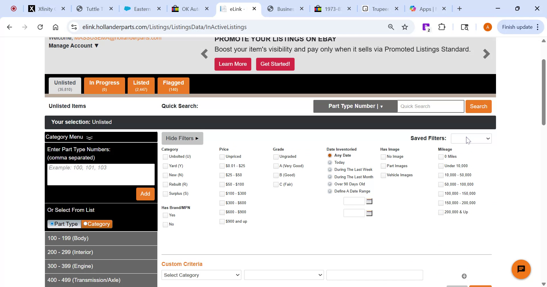Open the chat widget bubble
Image resolution: width=547 pixels, height=287 pixels.
click(x=521, y=269)
